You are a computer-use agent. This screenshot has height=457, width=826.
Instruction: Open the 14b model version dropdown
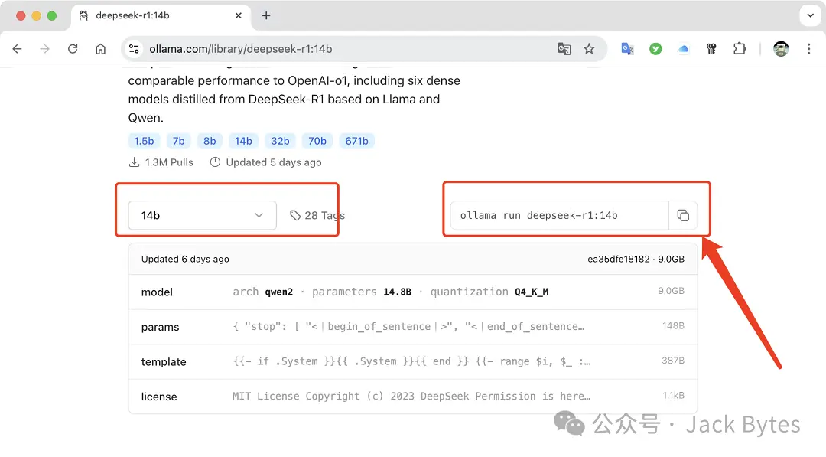202,216
